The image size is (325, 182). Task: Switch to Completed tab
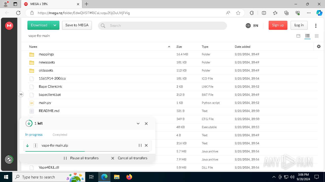[60, 135]
